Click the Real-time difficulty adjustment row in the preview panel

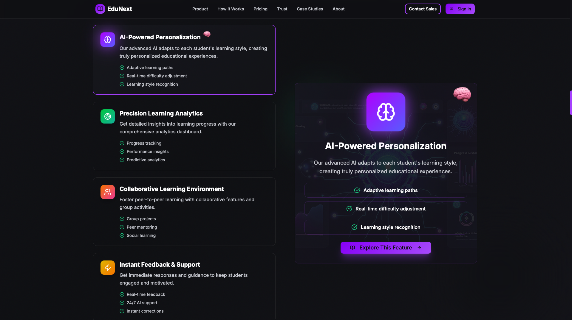[386, 209]
